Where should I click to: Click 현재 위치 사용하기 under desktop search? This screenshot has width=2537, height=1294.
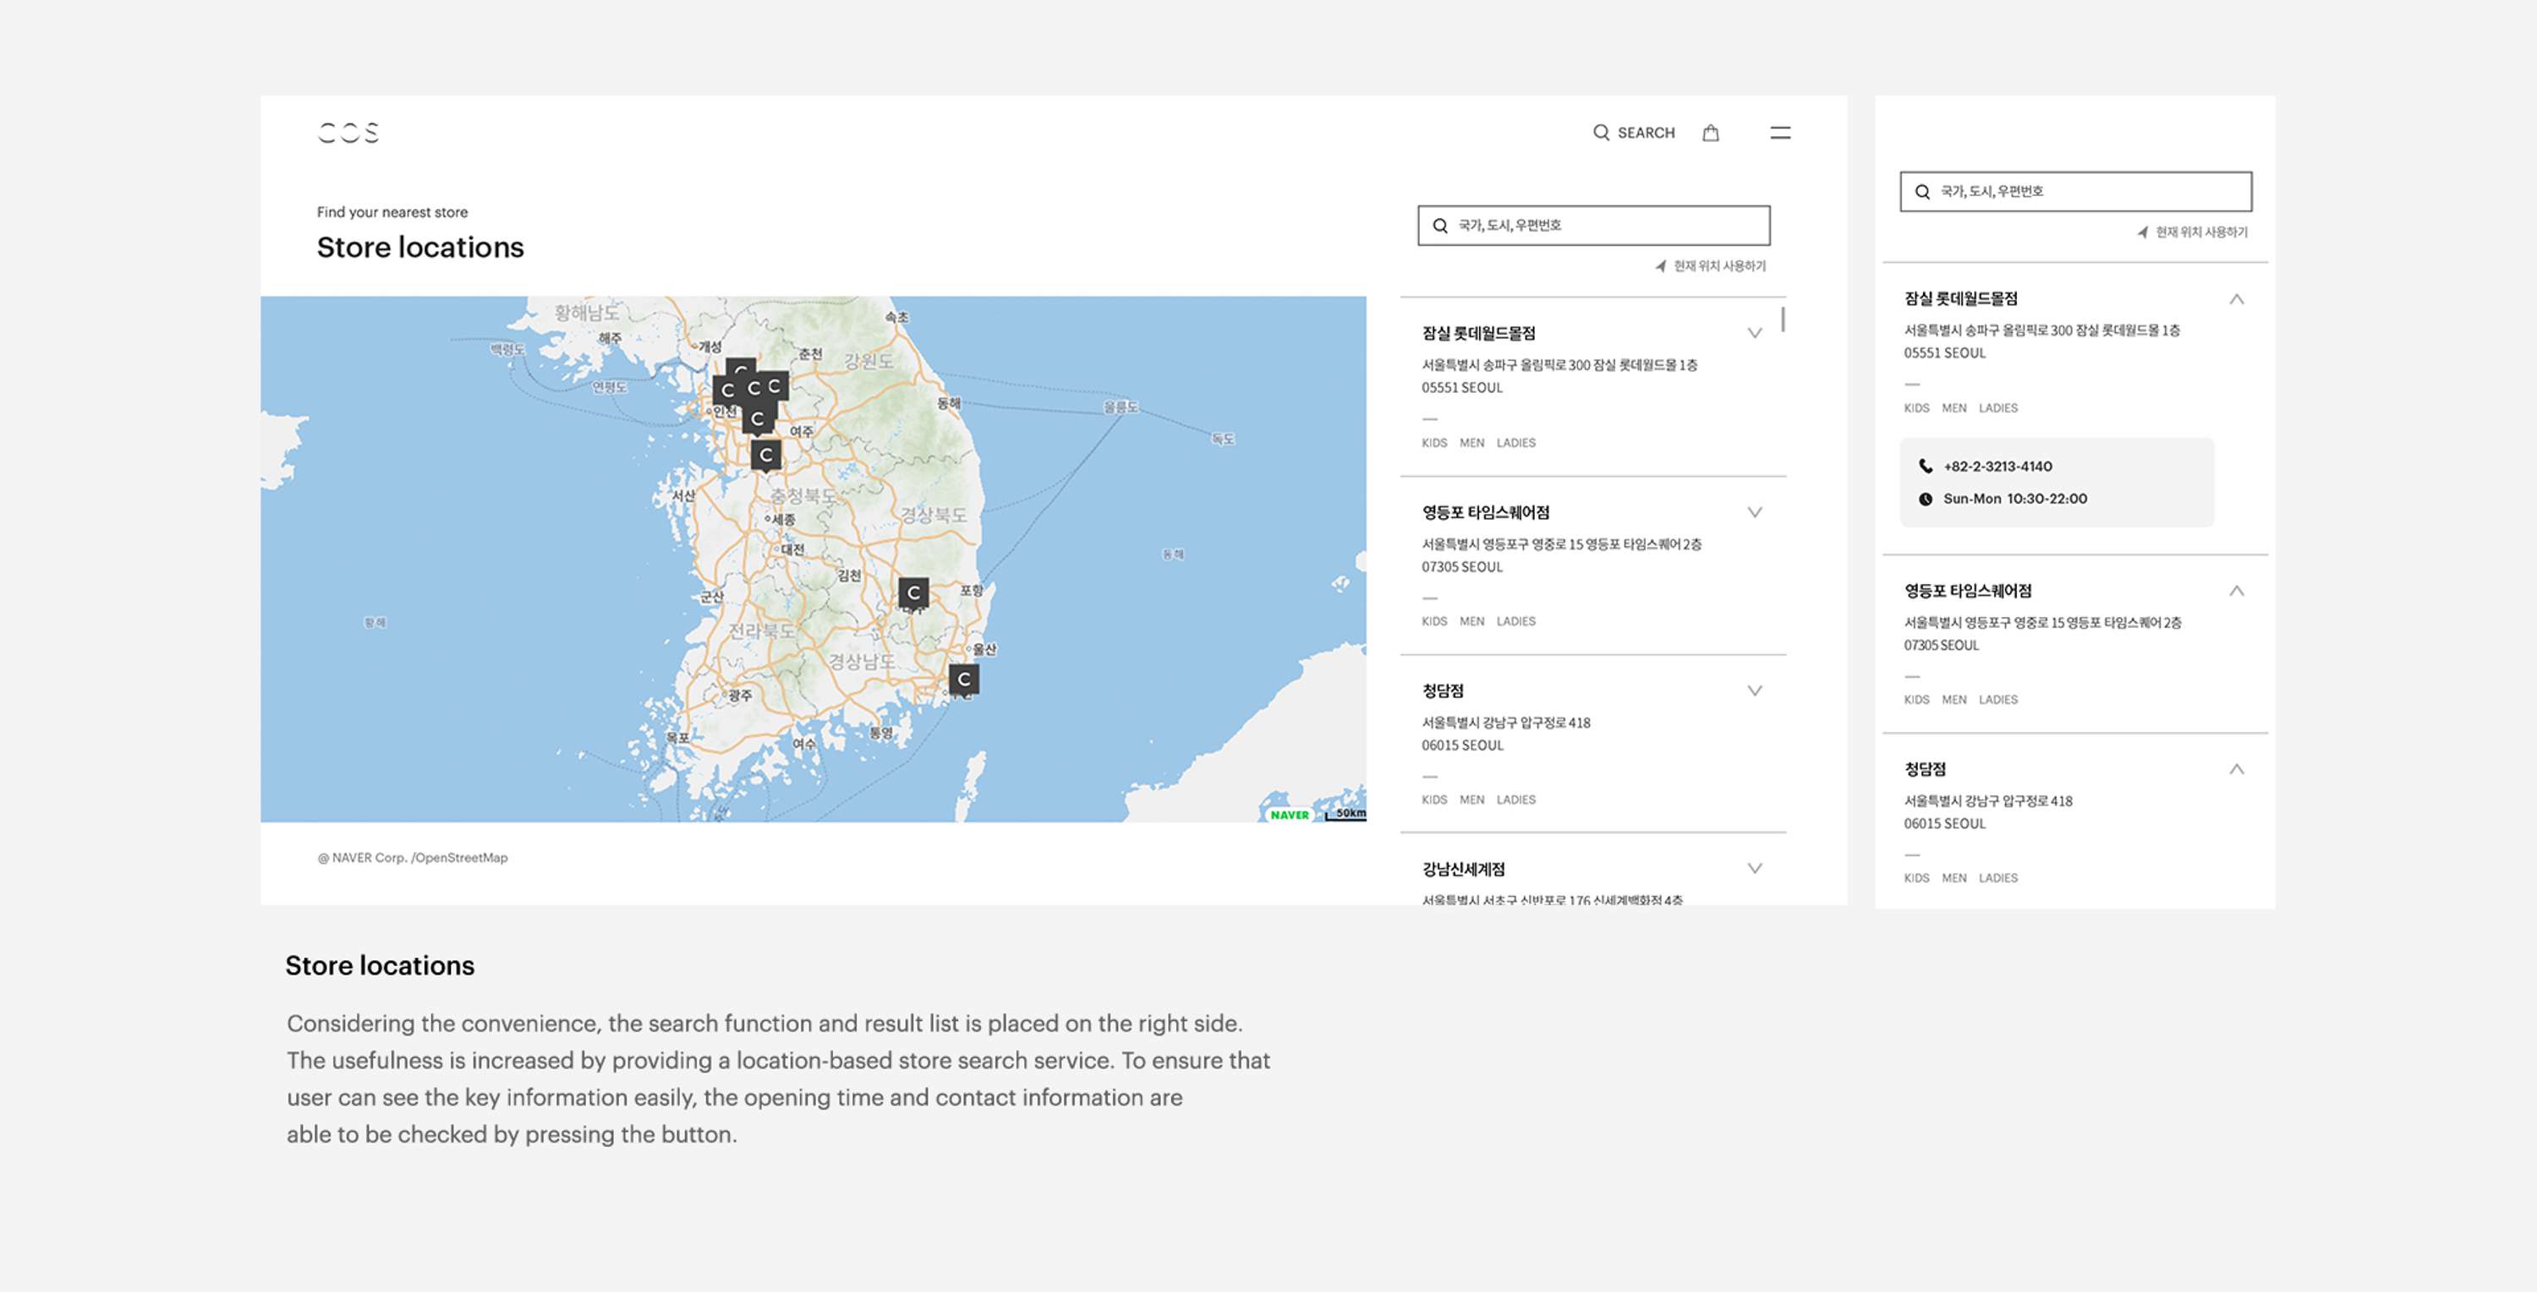1719,265
